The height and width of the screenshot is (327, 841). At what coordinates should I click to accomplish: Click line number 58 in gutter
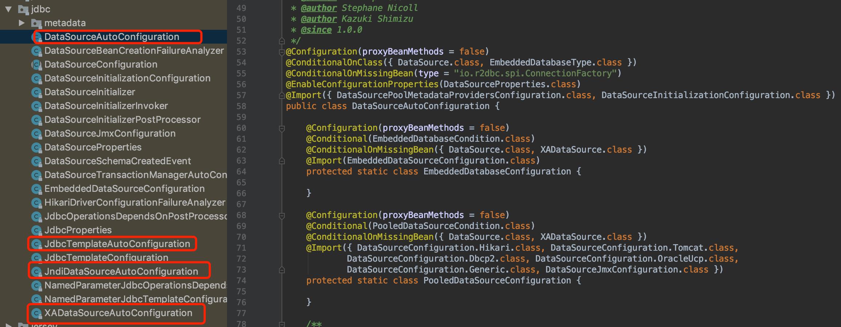point(241,106)
